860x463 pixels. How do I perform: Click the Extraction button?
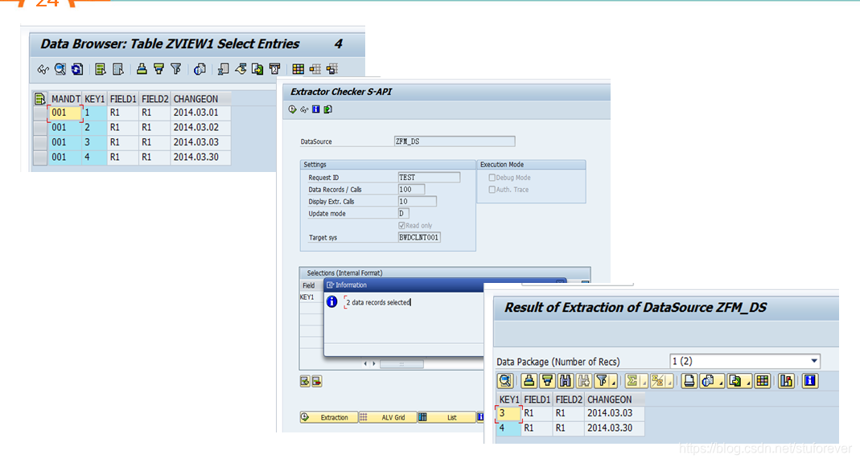(329, 417)
